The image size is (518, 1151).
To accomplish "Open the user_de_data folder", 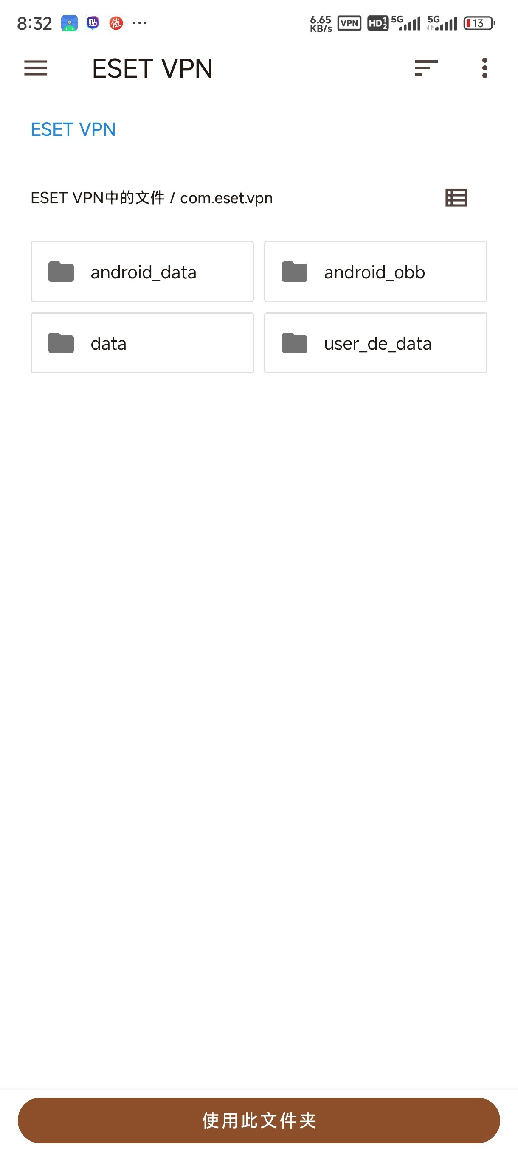I will (x=375, y=343).
